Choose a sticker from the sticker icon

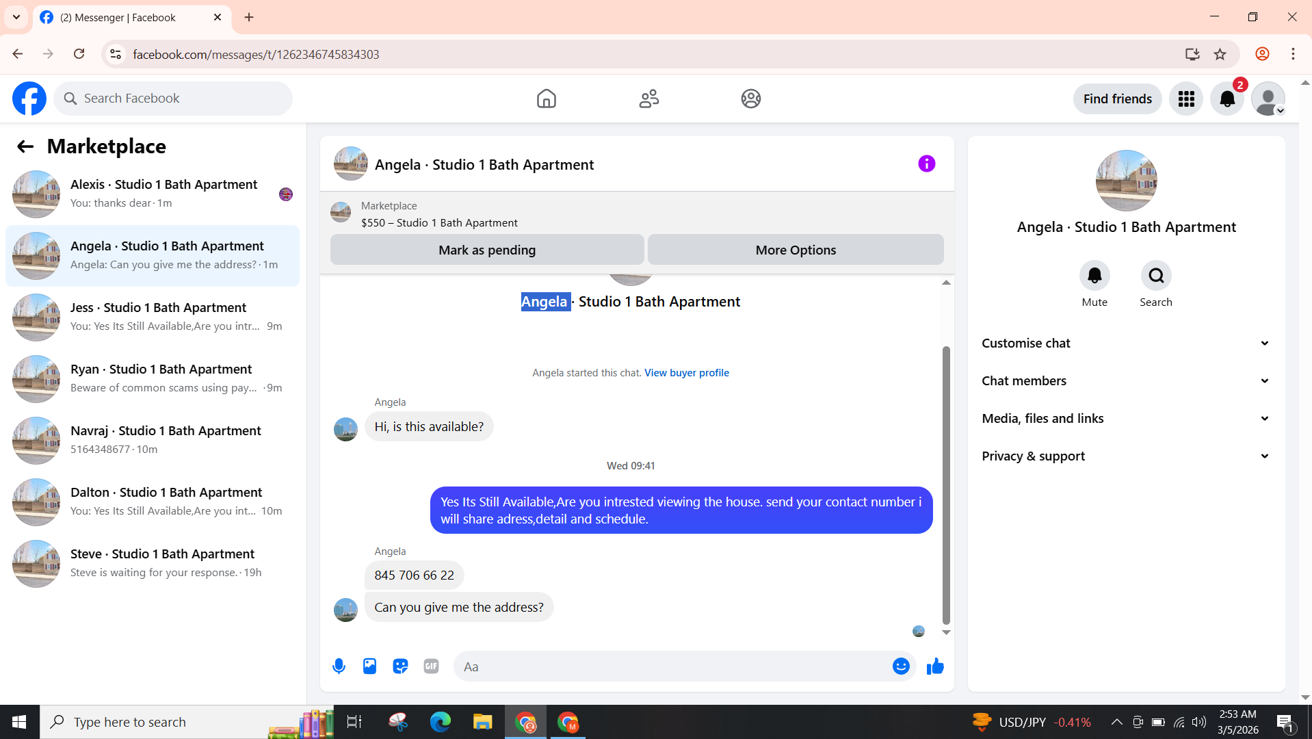tap(400, 666)
